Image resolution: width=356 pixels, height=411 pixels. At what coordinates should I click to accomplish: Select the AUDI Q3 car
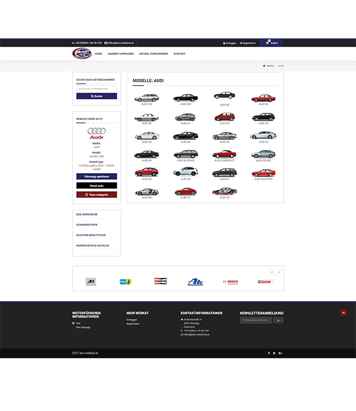(146, 172)
